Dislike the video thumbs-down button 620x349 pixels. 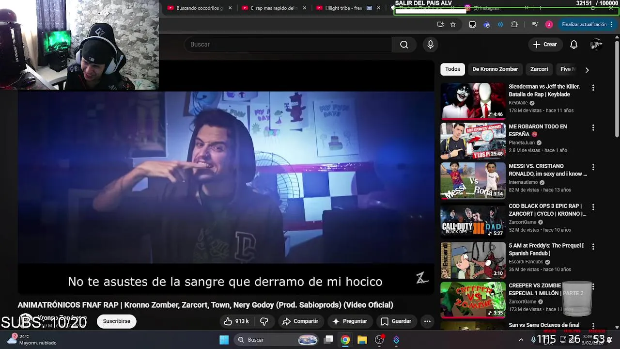264,321
